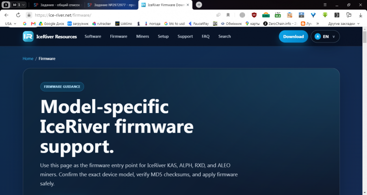Click the dark square arrow extension icon
367x195 pixels.
337,15
